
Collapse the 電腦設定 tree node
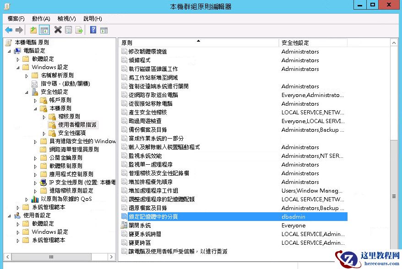tap(9, 51)
